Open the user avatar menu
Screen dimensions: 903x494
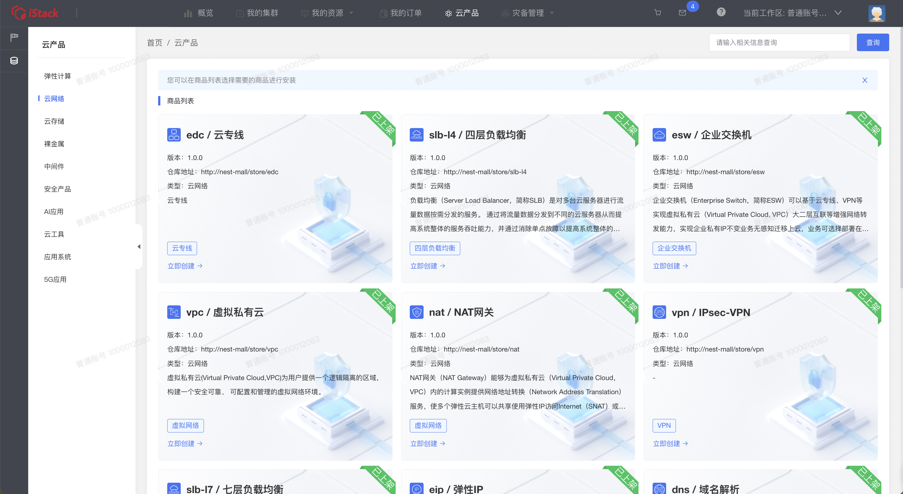(x=876, y=13)
